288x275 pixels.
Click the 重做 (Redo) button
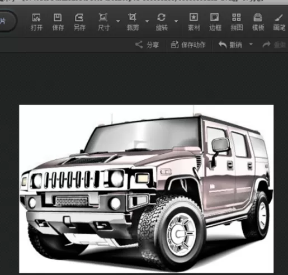(274, 45)
